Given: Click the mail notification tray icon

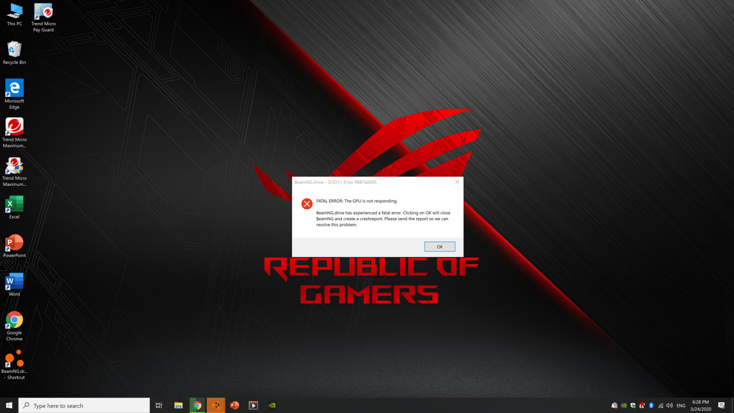Looking at the screenshot, I should 615,406.
